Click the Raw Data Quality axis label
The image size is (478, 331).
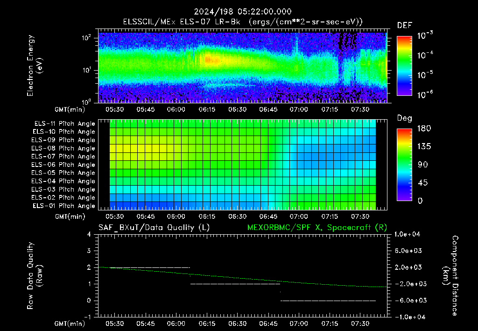tap(35, 276)
